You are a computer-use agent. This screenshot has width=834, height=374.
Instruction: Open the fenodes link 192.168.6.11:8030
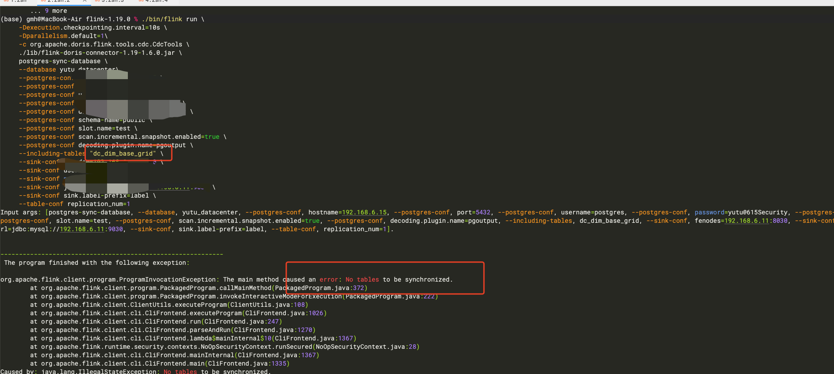756,221
